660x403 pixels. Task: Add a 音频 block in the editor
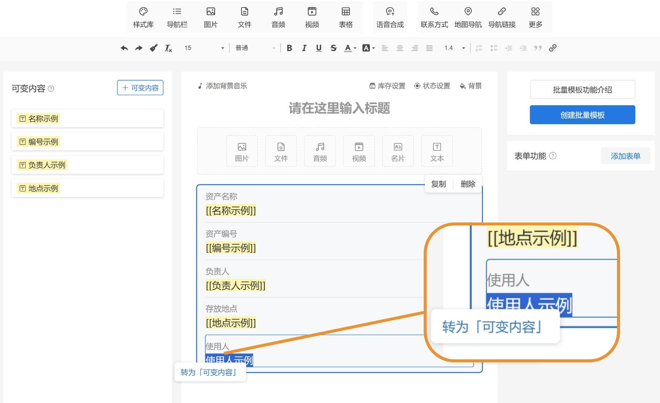tap(320, 151)
